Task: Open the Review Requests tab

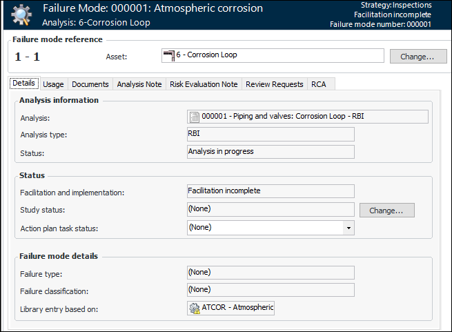Action: click(x=275, y=84)
